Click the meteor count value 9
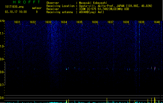This screenshot has width=163, height=103. [x=37, y=12]
